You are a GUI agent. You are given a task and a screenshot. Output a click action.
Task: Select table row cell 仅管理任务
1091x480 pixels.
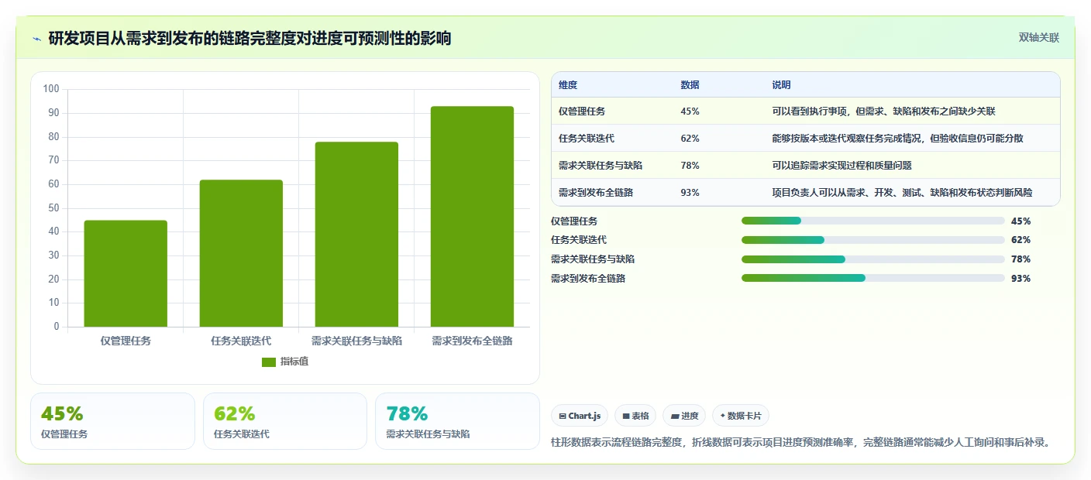tap(582, 111)
